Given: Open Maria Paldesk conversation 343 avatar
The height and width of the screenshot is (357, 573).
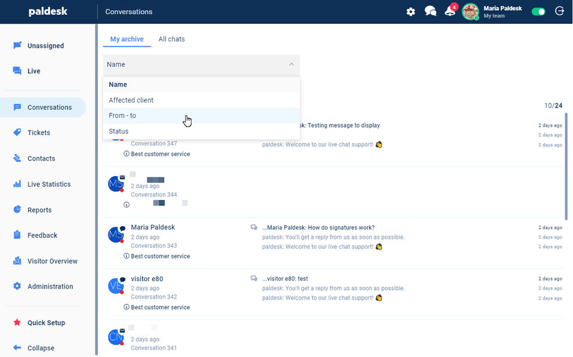Looking at the screenshot, I should (116, 235).
